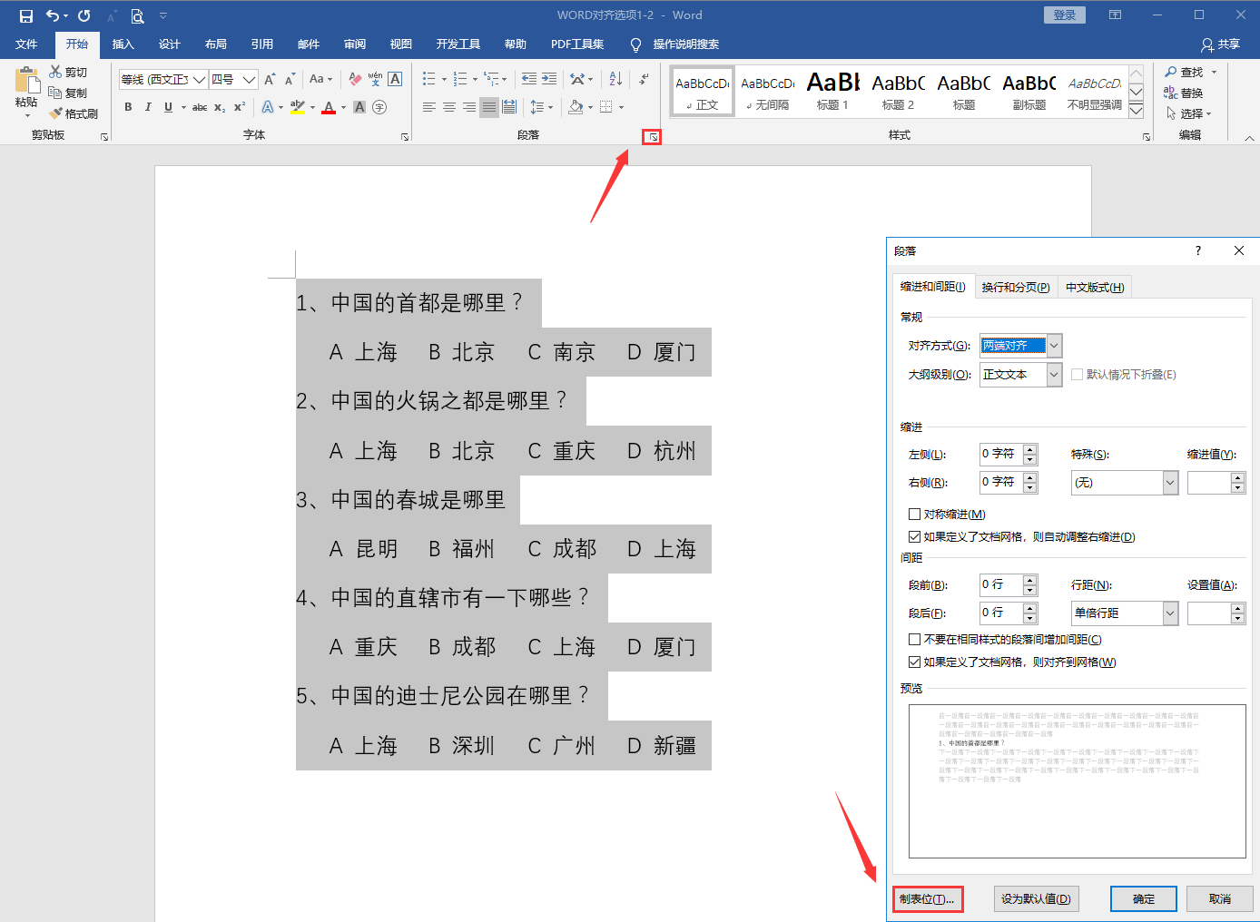1260x922 pixels.
Task: Switch to the 审阅 ribbon tab
Action: click(x=355, y=44)
